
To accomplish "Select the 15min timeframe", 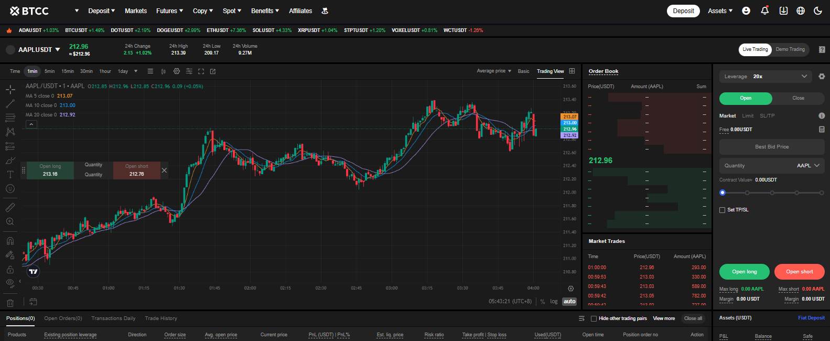I will [x=68, y=71].
